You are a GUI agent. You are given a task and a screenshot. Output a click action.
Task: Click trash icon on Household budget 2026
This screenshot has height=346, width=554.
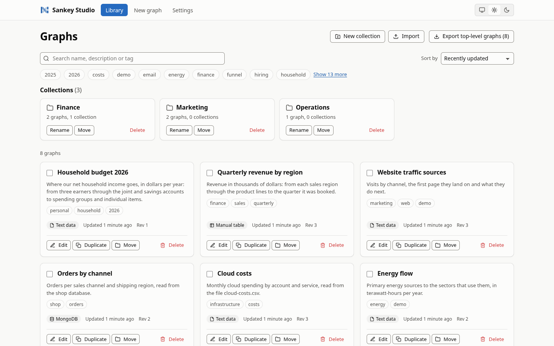[x=163, y=245]
